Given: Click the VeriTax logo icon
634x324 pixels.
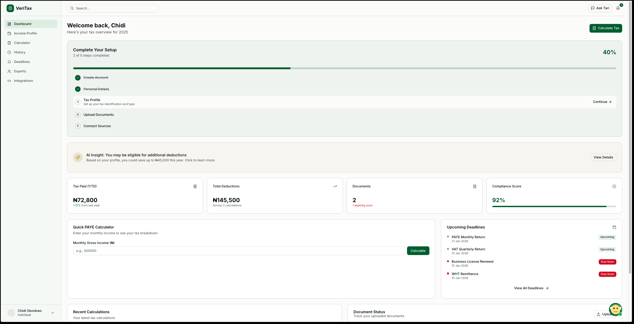Looking at the screenshot, I should click(10, 8).
